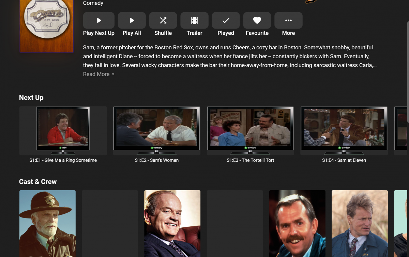The image size is (409, 257).
Task: Click the Shuffle icon button
Action: 163,20
